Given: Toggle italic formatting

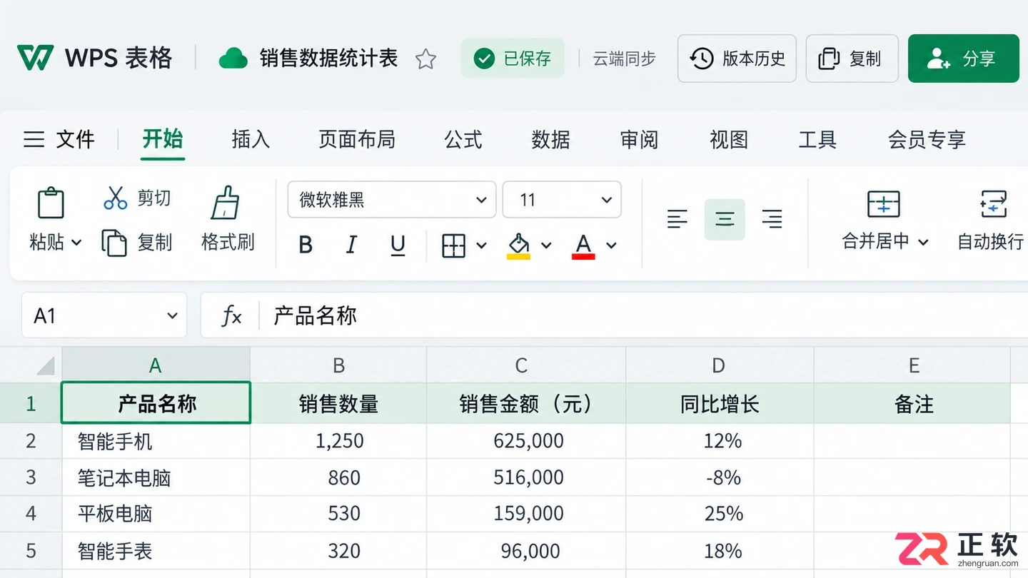Looking at the screenshot, I should pos(351,245).
